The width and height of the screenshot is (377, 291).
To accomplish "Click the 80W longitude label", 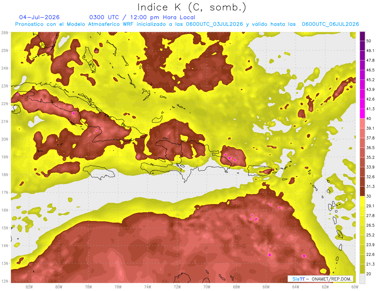I will coord(59,287).
